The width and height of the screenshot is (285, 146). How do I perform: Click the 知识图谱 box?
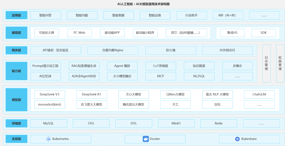[199, 66]
